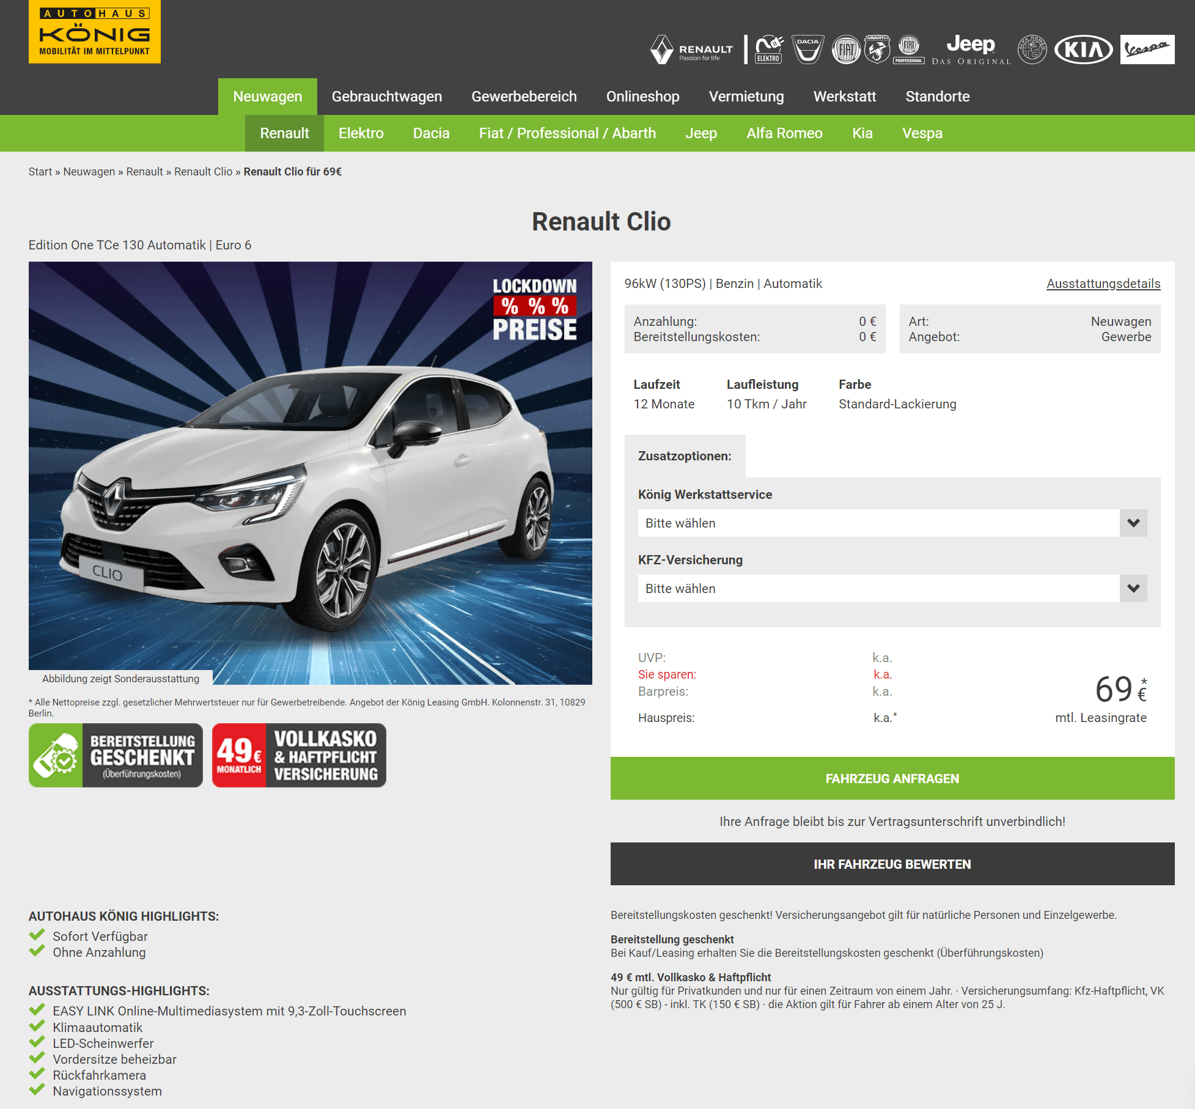Screen dimensions: 1195x1109
Task: Click the Standard-Lackierung Farbe value
Action: click(897, 404)
